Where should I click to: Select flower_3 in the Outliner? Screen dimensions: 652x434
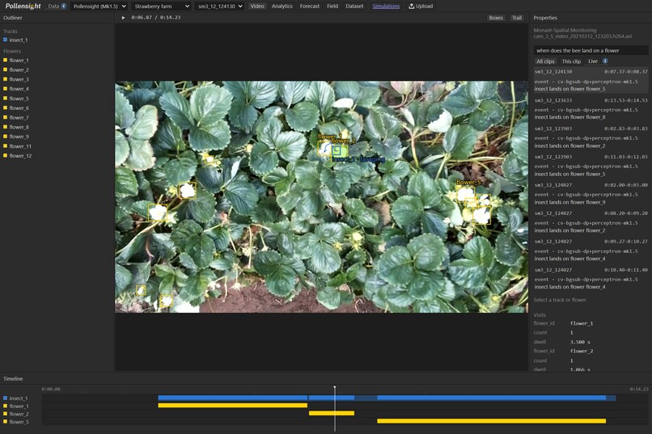(19, 79)
